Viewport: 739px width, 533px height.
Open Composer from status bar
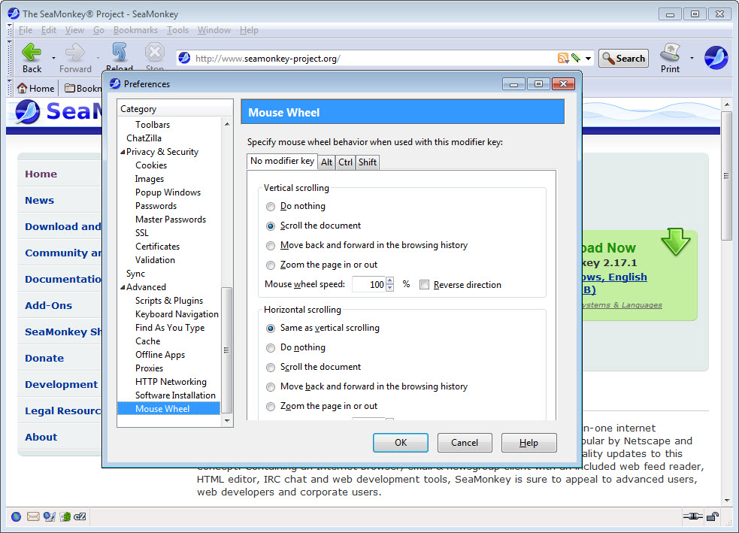click(x=49, y=516)
